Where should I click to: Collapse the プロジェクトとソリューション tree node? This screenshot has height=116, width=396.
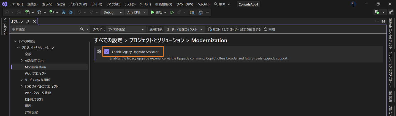18,48
